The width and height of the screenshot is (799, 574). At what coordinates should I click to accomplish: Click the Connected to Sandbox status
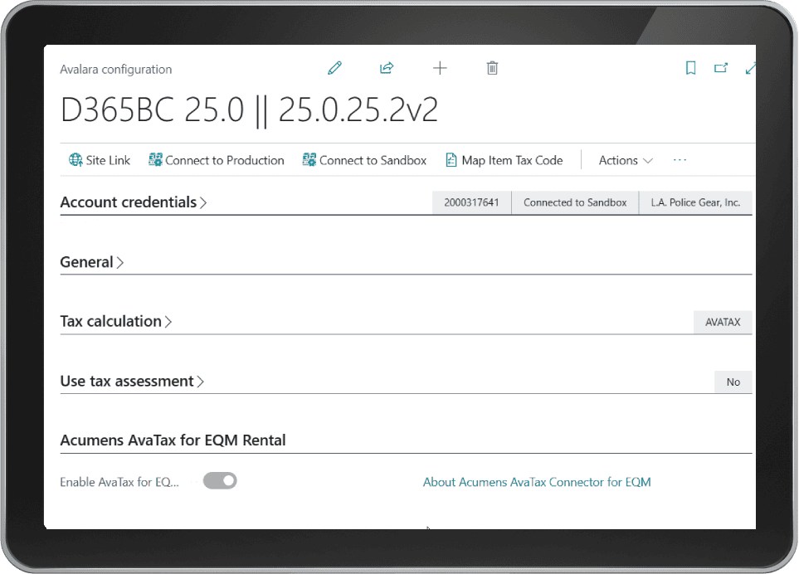point(575,202)
